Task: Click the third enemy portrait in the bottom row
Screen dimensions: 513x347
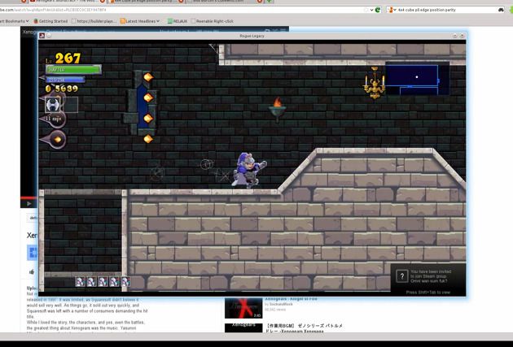Action: click(x=103, y=282)
